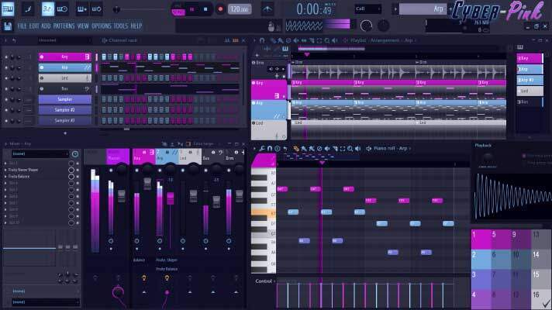Screen dimensions: 552x310
Task: Click the Pause button in transport
Action: click(191, 9)
